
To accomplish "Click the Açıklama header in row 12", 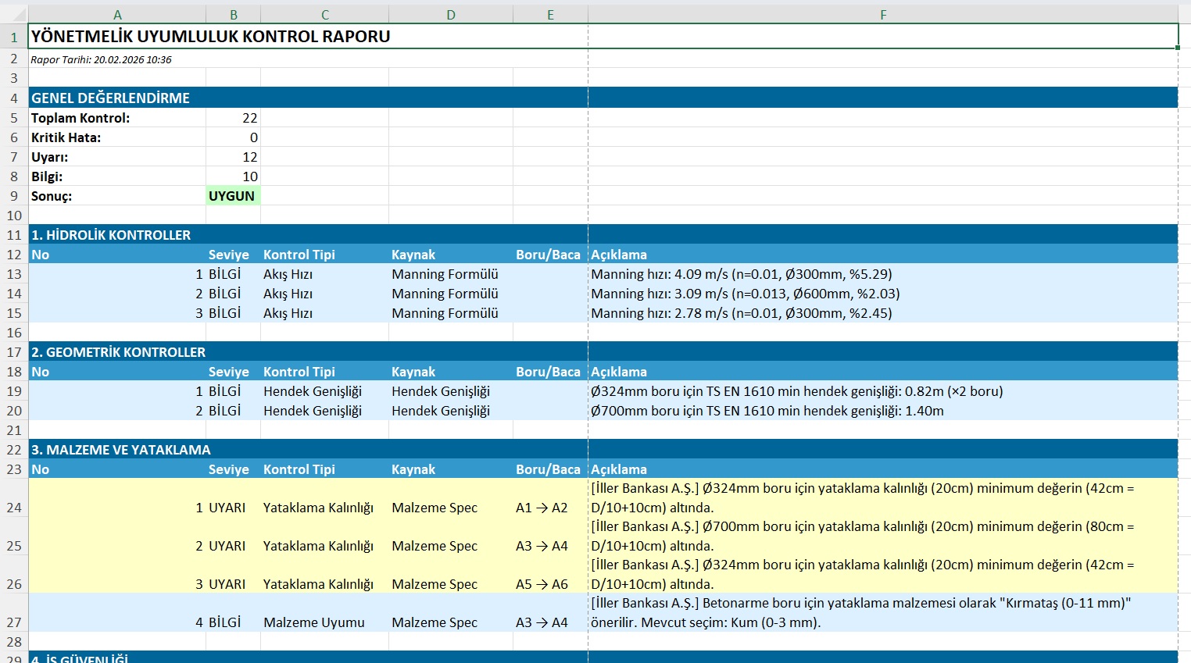I will click(x=883, y=255).
